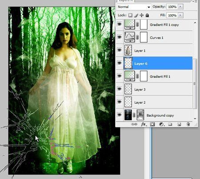
Task: Select Layer 6 transparent thumbnail
Action: 128,63
